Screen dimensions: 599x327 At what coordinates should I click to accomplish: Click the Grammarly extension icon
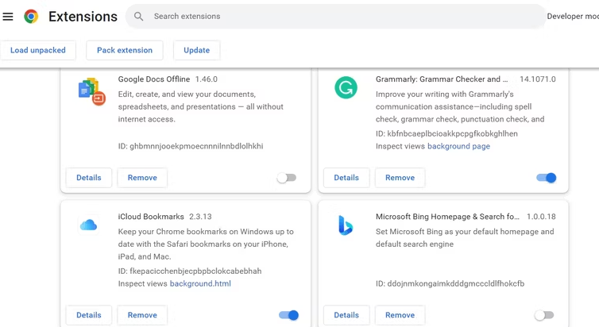coord(346,87)
